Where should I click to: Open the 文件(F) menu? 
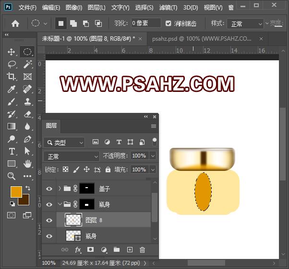[27, 8]
